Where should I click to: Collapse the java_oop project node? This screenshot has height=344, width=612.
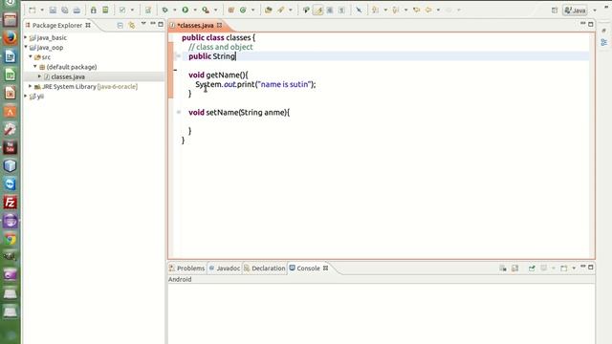(26, 47)
